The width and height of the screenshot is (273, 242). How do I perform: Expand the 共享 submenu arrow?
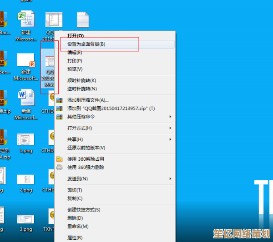[171, 139]
